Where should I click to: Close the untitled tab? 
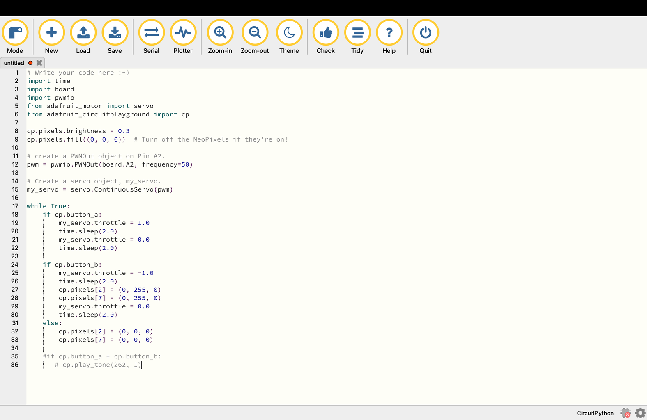click(x=39, y=63)
